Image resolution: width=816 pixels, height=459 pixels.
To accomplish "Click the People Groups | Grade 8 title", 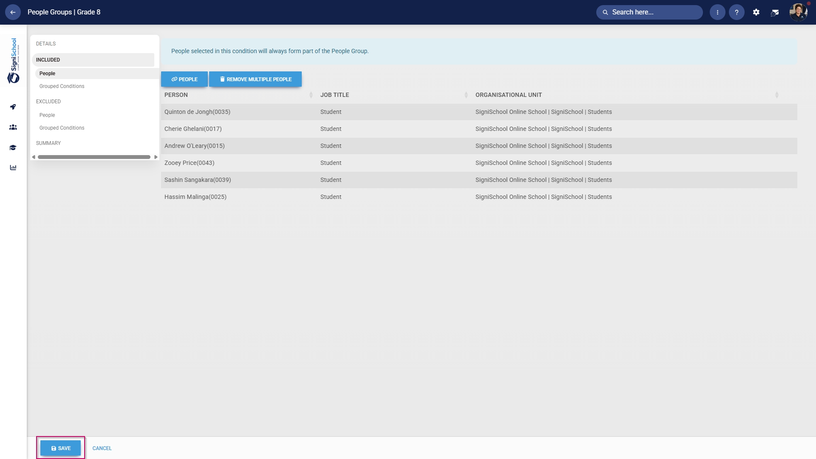I will tap(64, 12).
